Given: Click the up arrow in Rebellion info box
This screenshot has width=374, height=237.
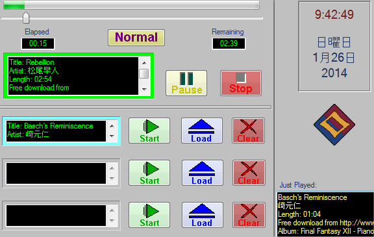Looking at the screenshot, I should point(144,63).
